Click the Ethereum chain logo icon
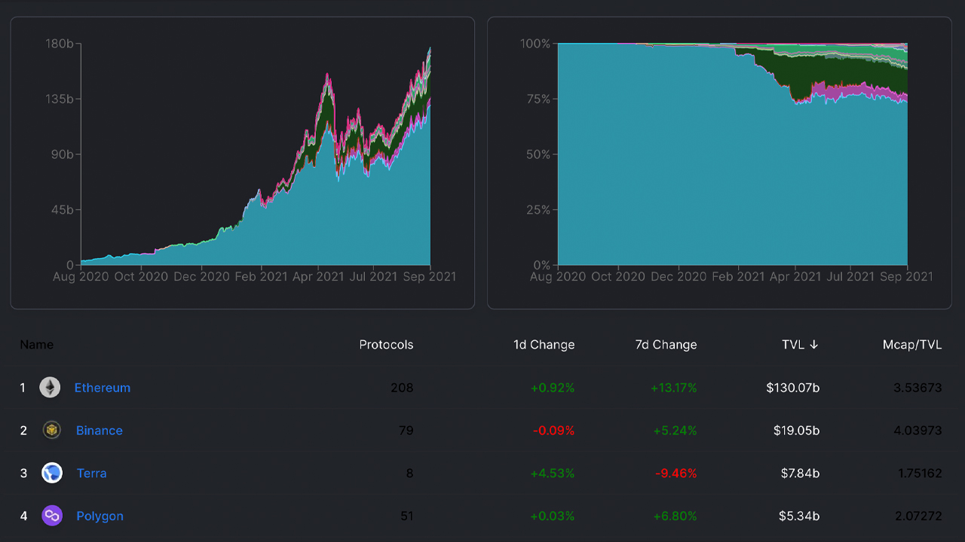The image size is (965, 542). [x=50, y=388]
